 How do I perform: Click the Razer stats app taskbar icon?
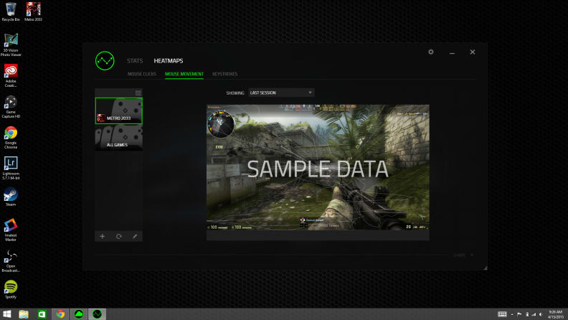[x=97, y=314]
